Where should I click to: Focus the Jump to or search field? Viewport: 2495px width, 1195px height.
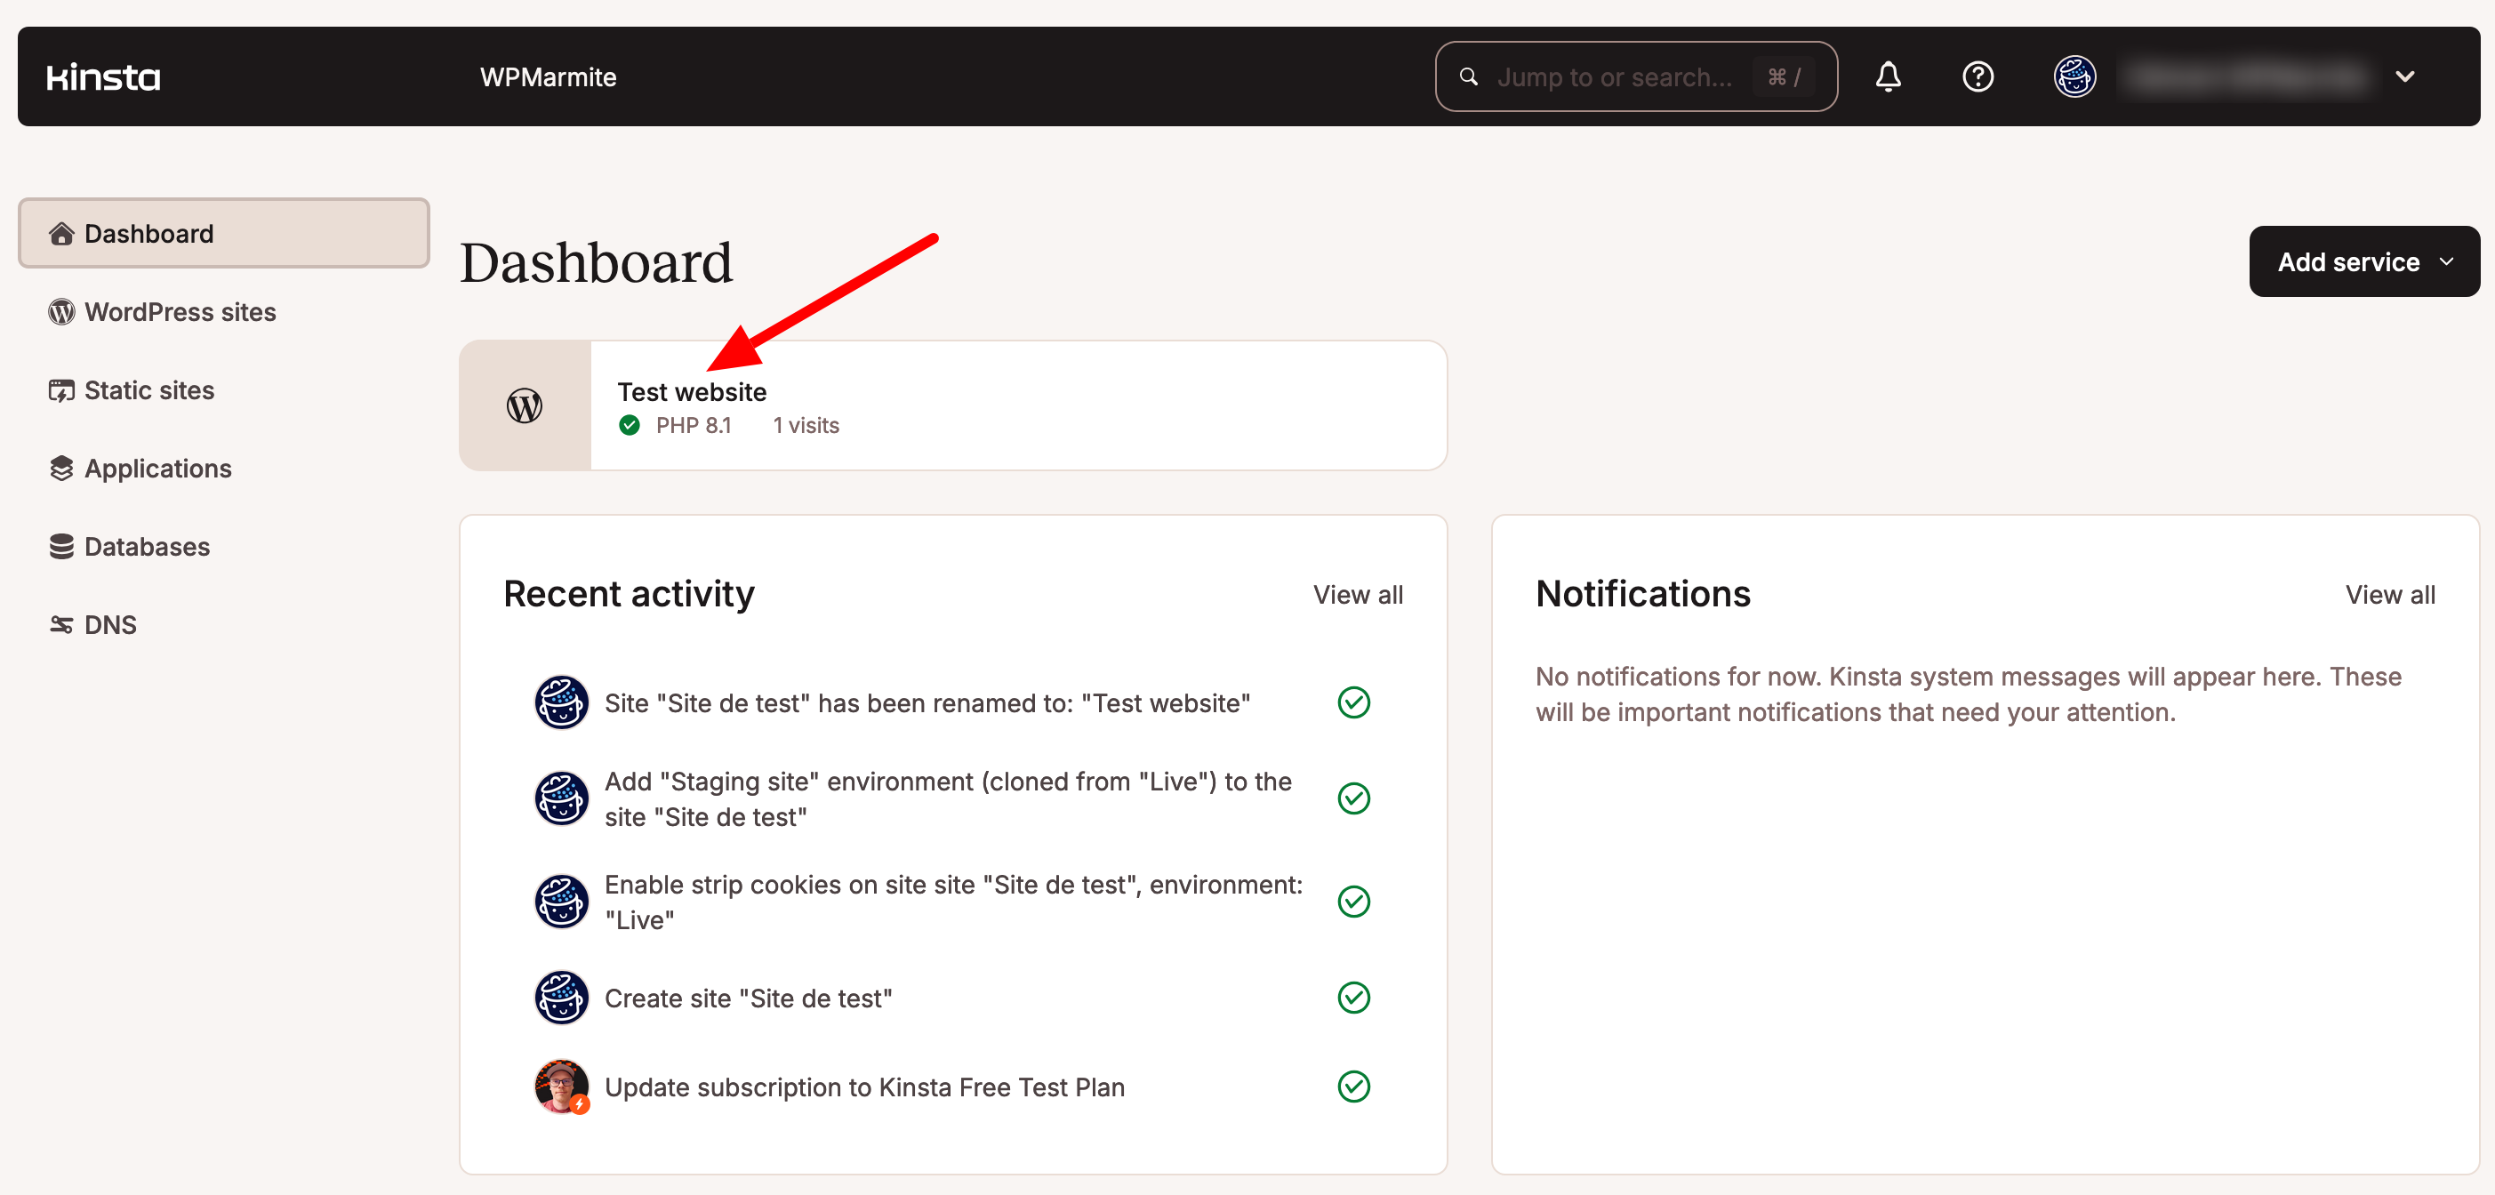click(x=1636, y=76)
